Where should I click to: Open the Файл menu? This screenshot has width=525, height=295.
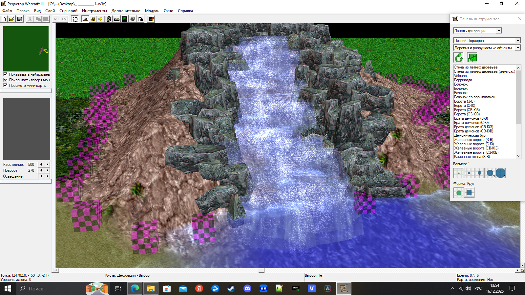7,11
